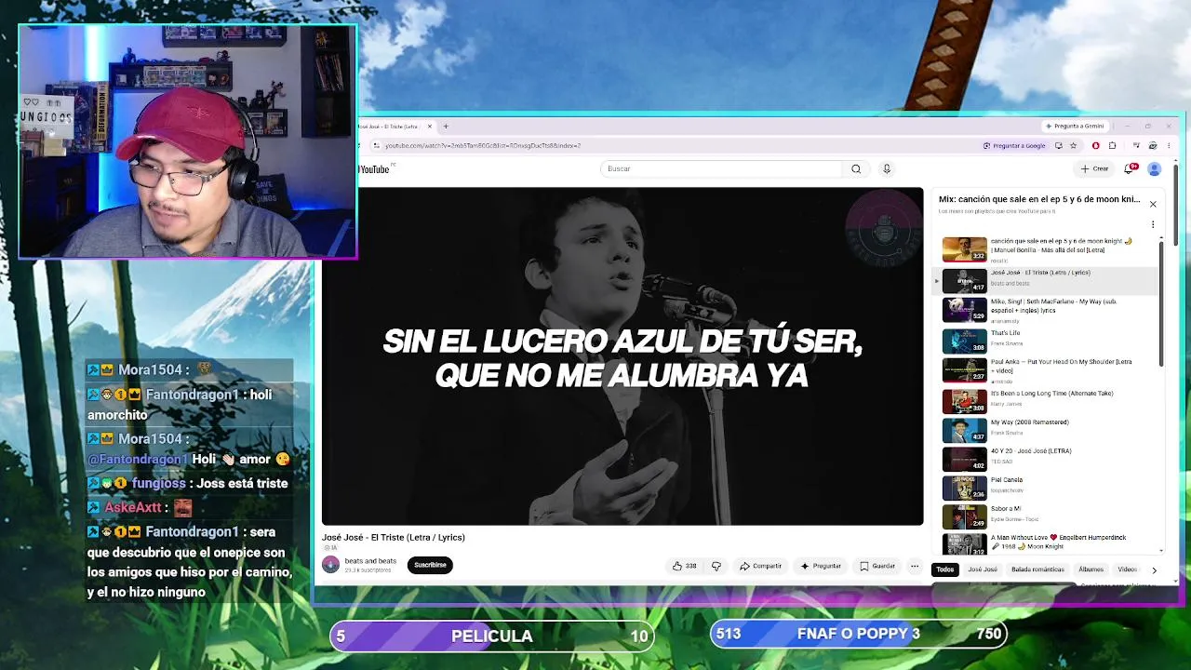This screenshot has width=1191, height=670.
Task: Click the Preguntar button
Action: 821,566
